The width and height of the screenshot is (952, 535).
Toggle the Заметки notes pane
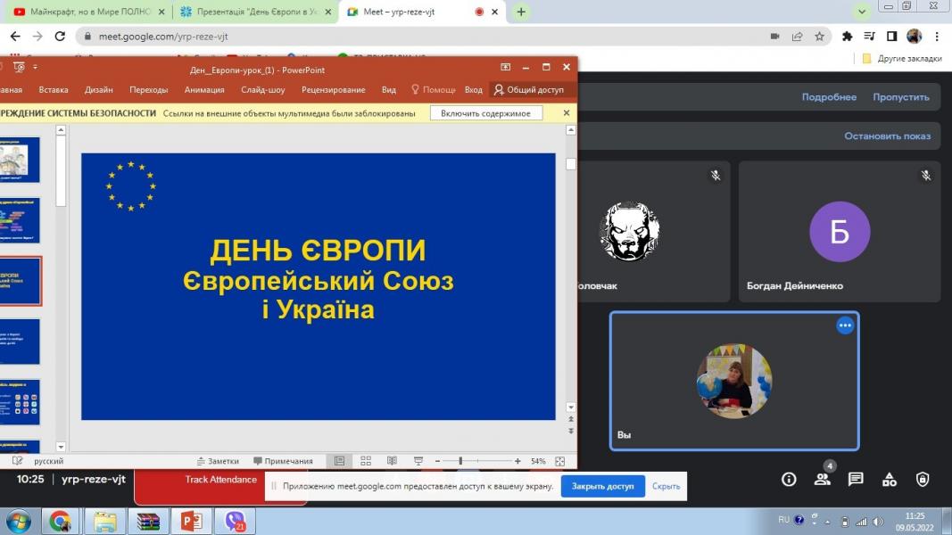(218, 461)
